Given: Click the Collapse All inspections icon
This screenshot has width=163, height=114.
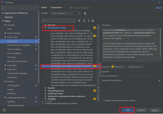Looking at the screenshot, I should coord(88,21).
